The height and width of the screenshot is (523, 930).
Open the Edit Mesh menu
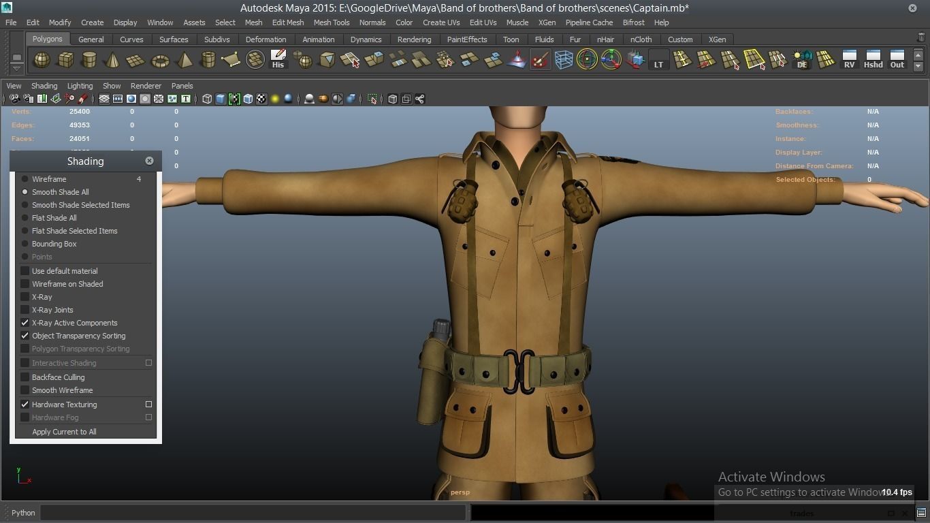coord(288,22)
